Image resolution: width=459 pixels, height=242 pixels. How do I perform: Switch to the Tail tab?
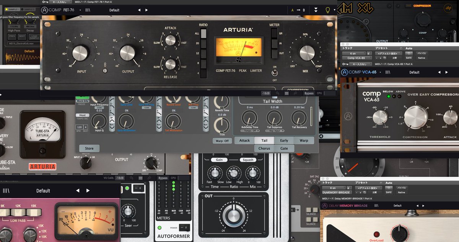point(264,141)
